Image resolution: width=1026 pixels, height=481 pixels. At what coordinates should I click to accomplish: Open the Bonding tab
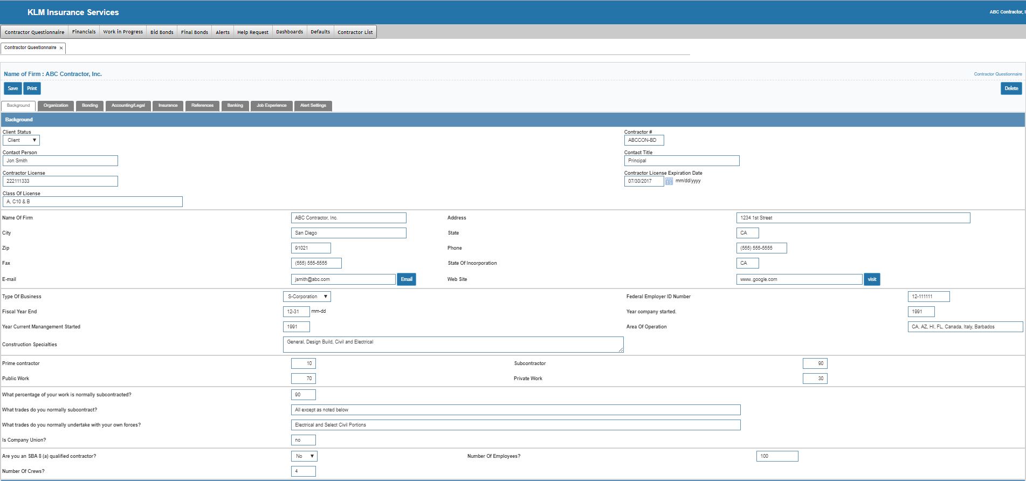[x=90, y=106]
